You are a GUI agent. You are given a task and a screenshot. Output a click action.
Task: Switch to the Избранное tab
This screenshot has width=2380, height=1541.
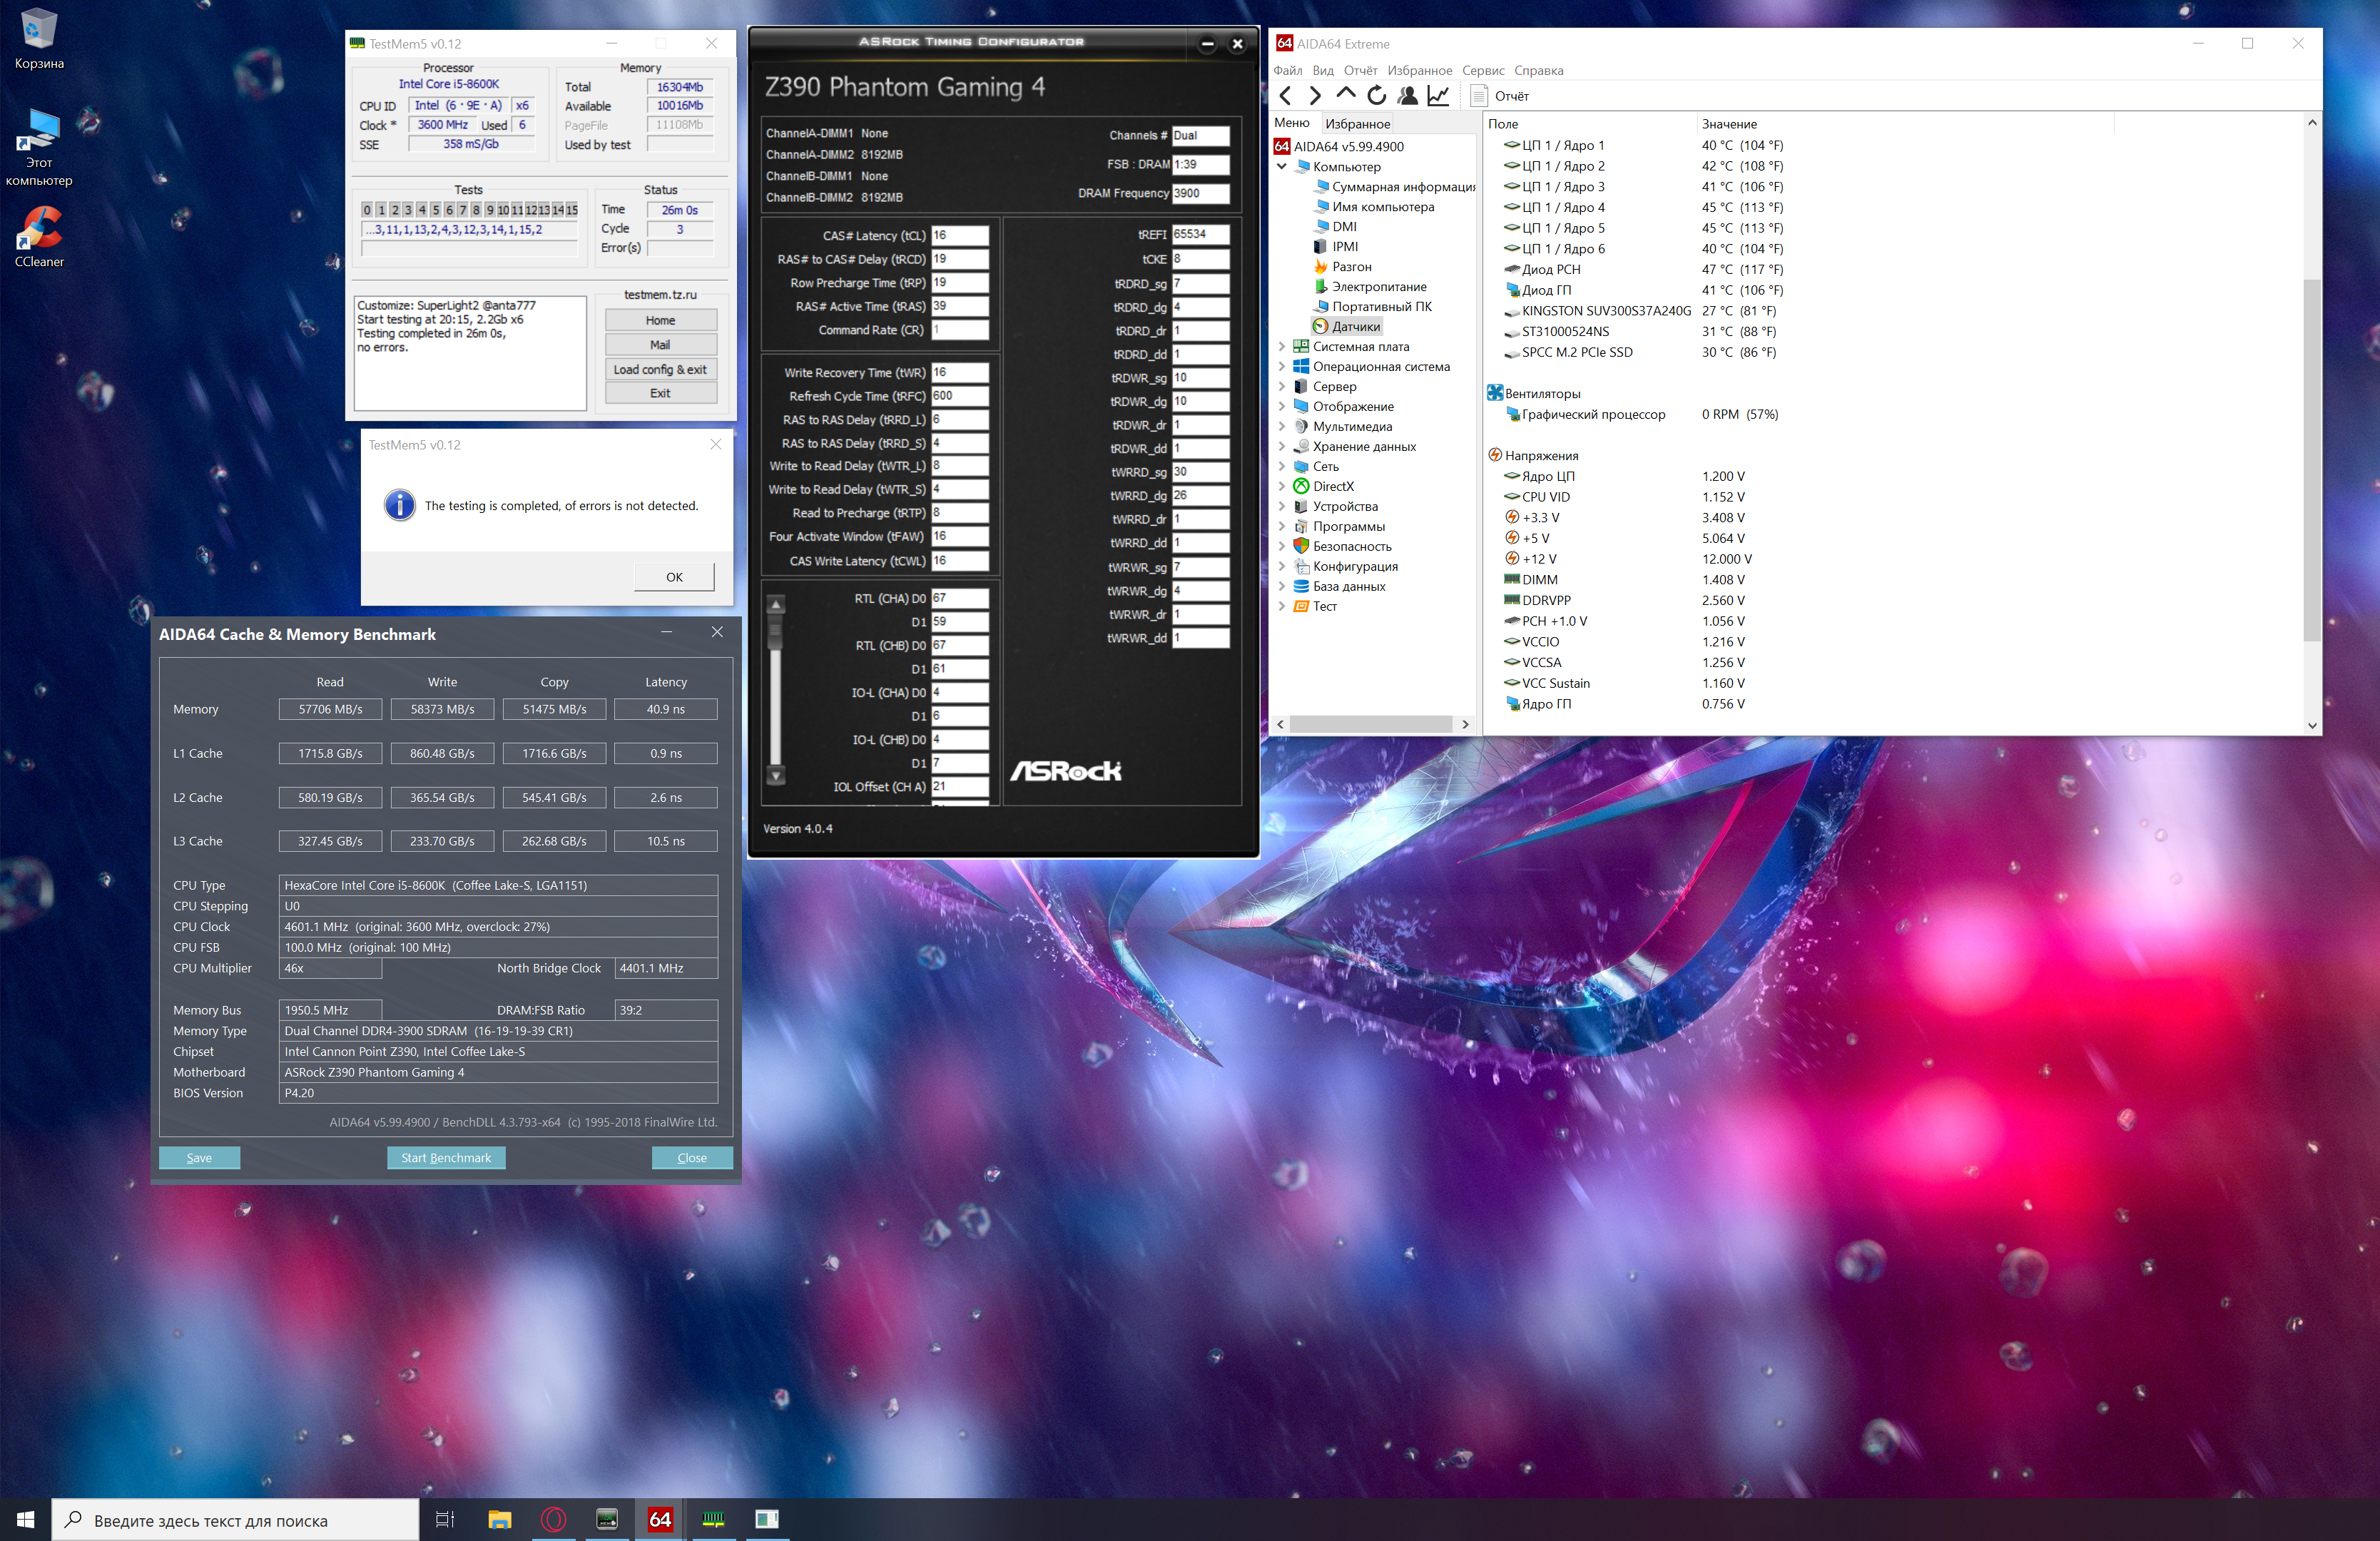[x=1357, y=124]
